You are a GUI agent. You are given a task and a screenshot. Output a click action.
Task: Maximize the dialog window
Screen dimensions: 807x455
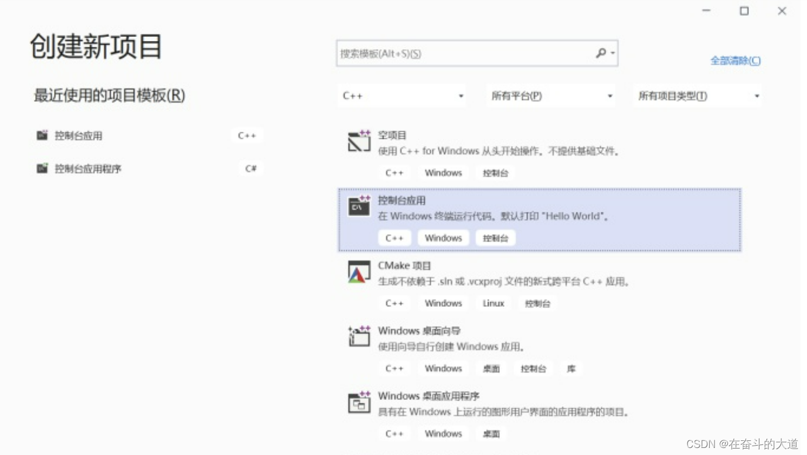744,11
